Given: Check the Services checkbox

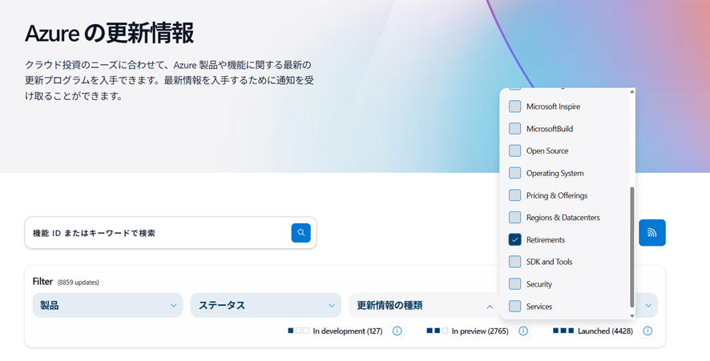Looking at the screenshot, I should coord(514,306).
